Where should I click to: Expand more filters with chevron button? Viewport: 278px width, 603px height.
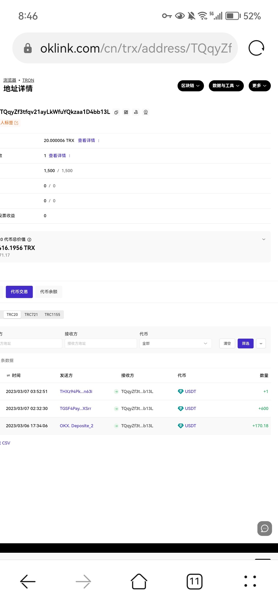[261, 344]
